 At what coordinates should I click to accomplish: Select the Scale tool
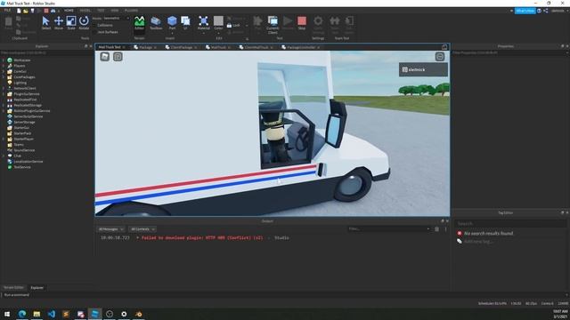71,23
